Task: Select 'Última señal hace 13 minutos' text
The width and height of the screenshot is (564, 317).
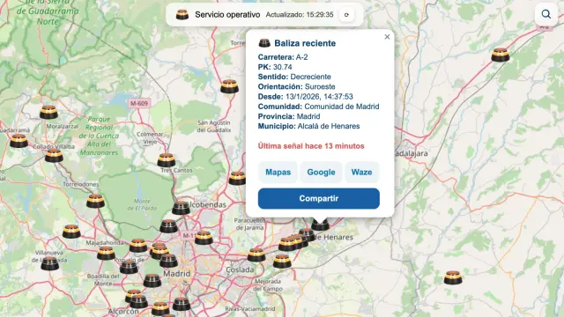Action: (311, 146)
